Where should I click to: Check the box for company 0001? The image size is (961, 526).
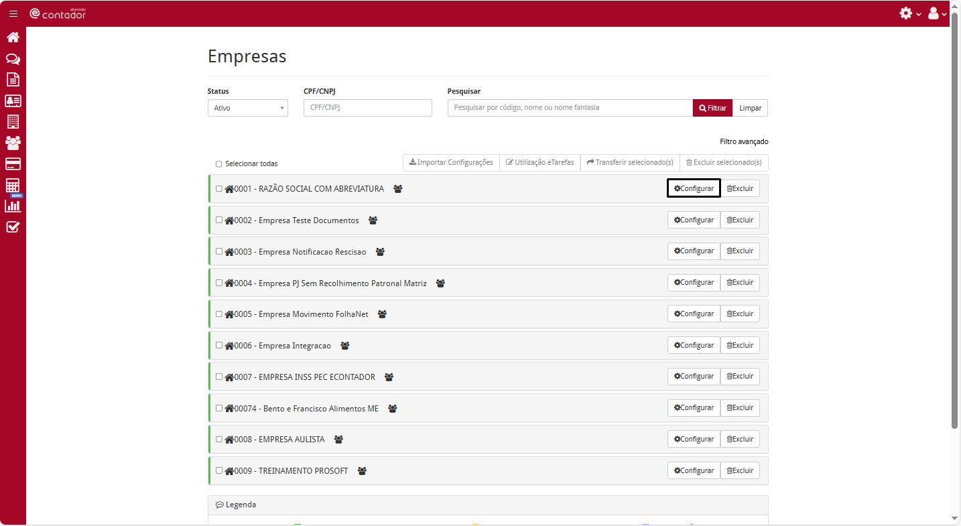218,189
